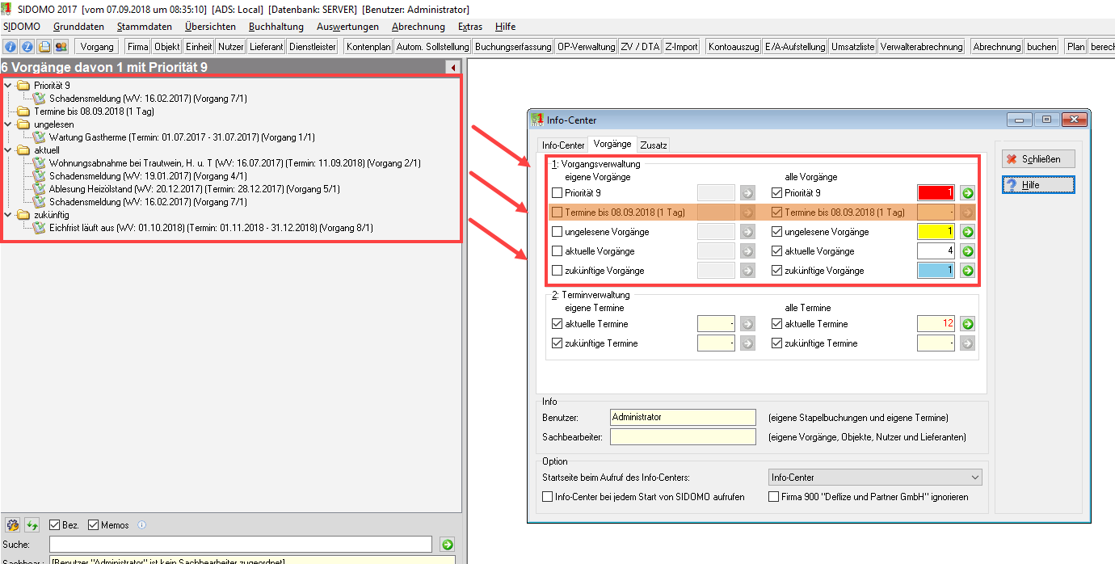Click the Priorität 9 folder icon
1115x564 pixels.
click(23, 85)
